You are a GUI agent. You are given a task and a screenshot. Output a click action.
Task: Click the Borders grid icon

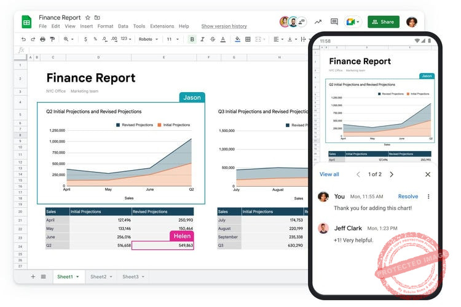click(x=248, y=39)
